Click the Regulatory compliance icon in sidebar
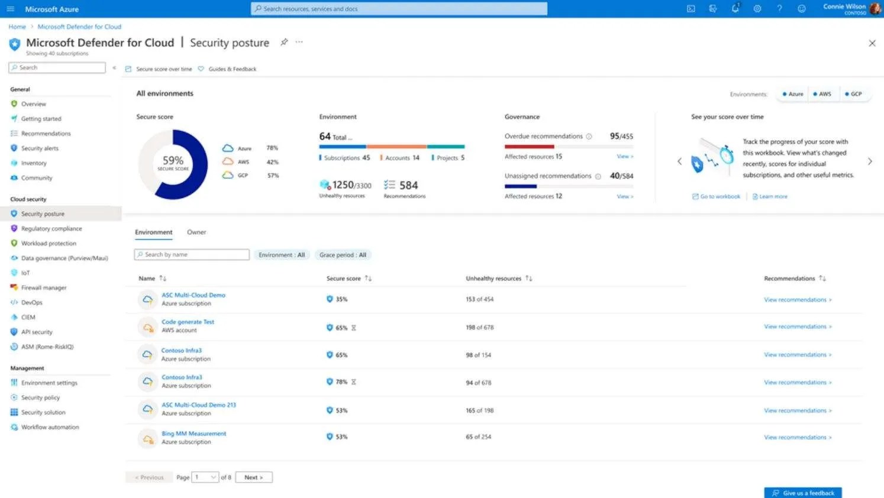The height and width of the screenshot is (498, 884). tap(14, 229)
